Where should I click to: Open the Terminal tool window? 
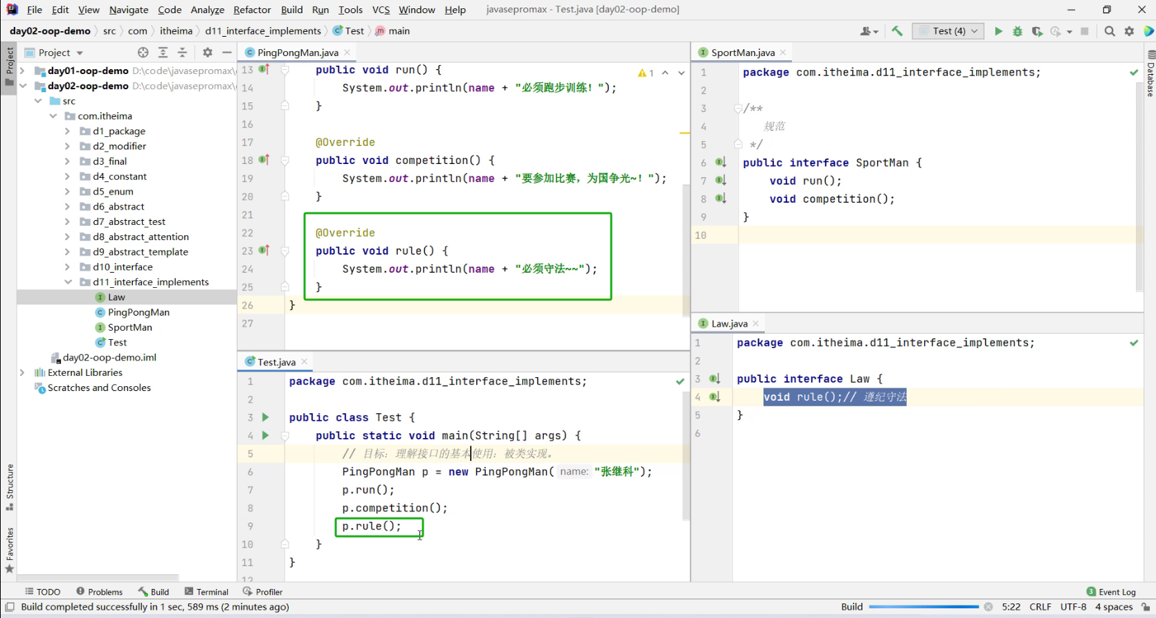coord(206,592)
